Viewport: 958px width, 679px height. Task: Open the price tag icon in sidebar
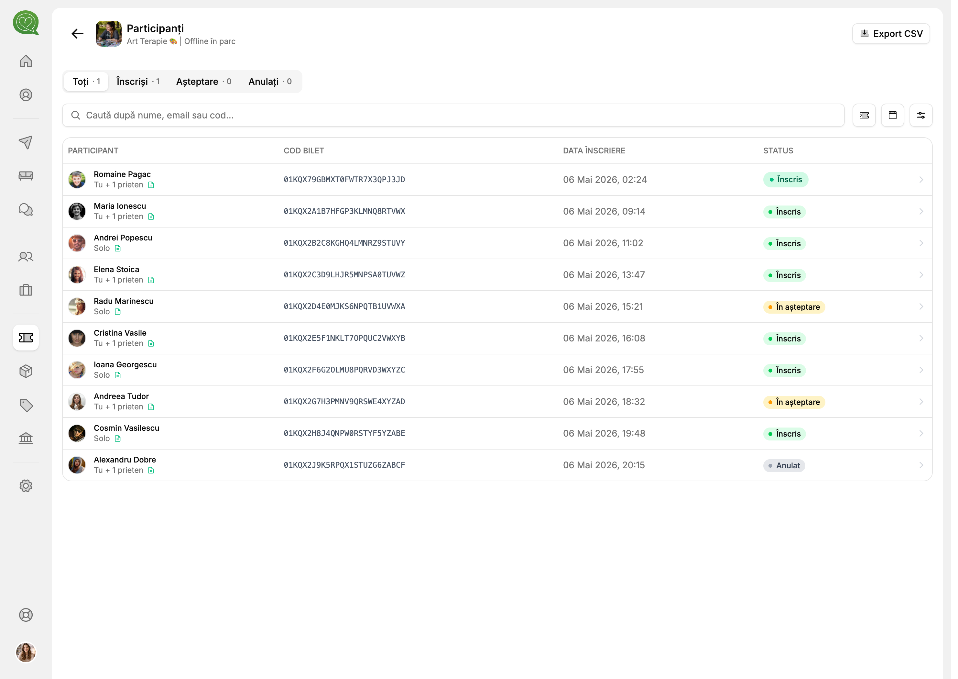[26, 405]
